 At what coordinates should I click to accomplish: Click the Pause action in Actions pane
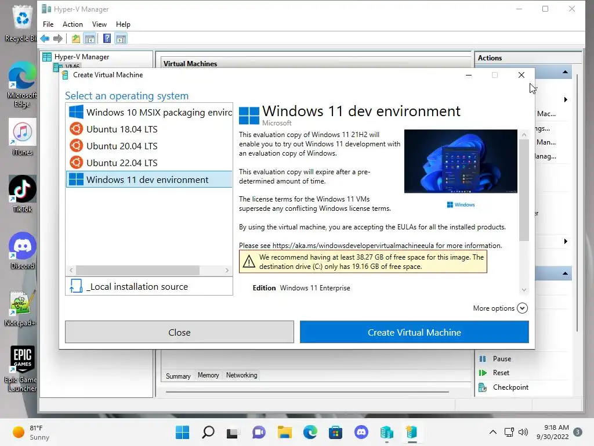(502, 359)
